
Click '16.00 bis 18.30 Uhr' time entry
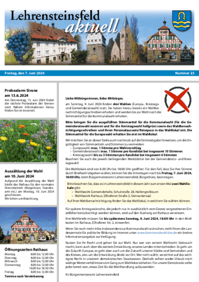pos(41,268)
